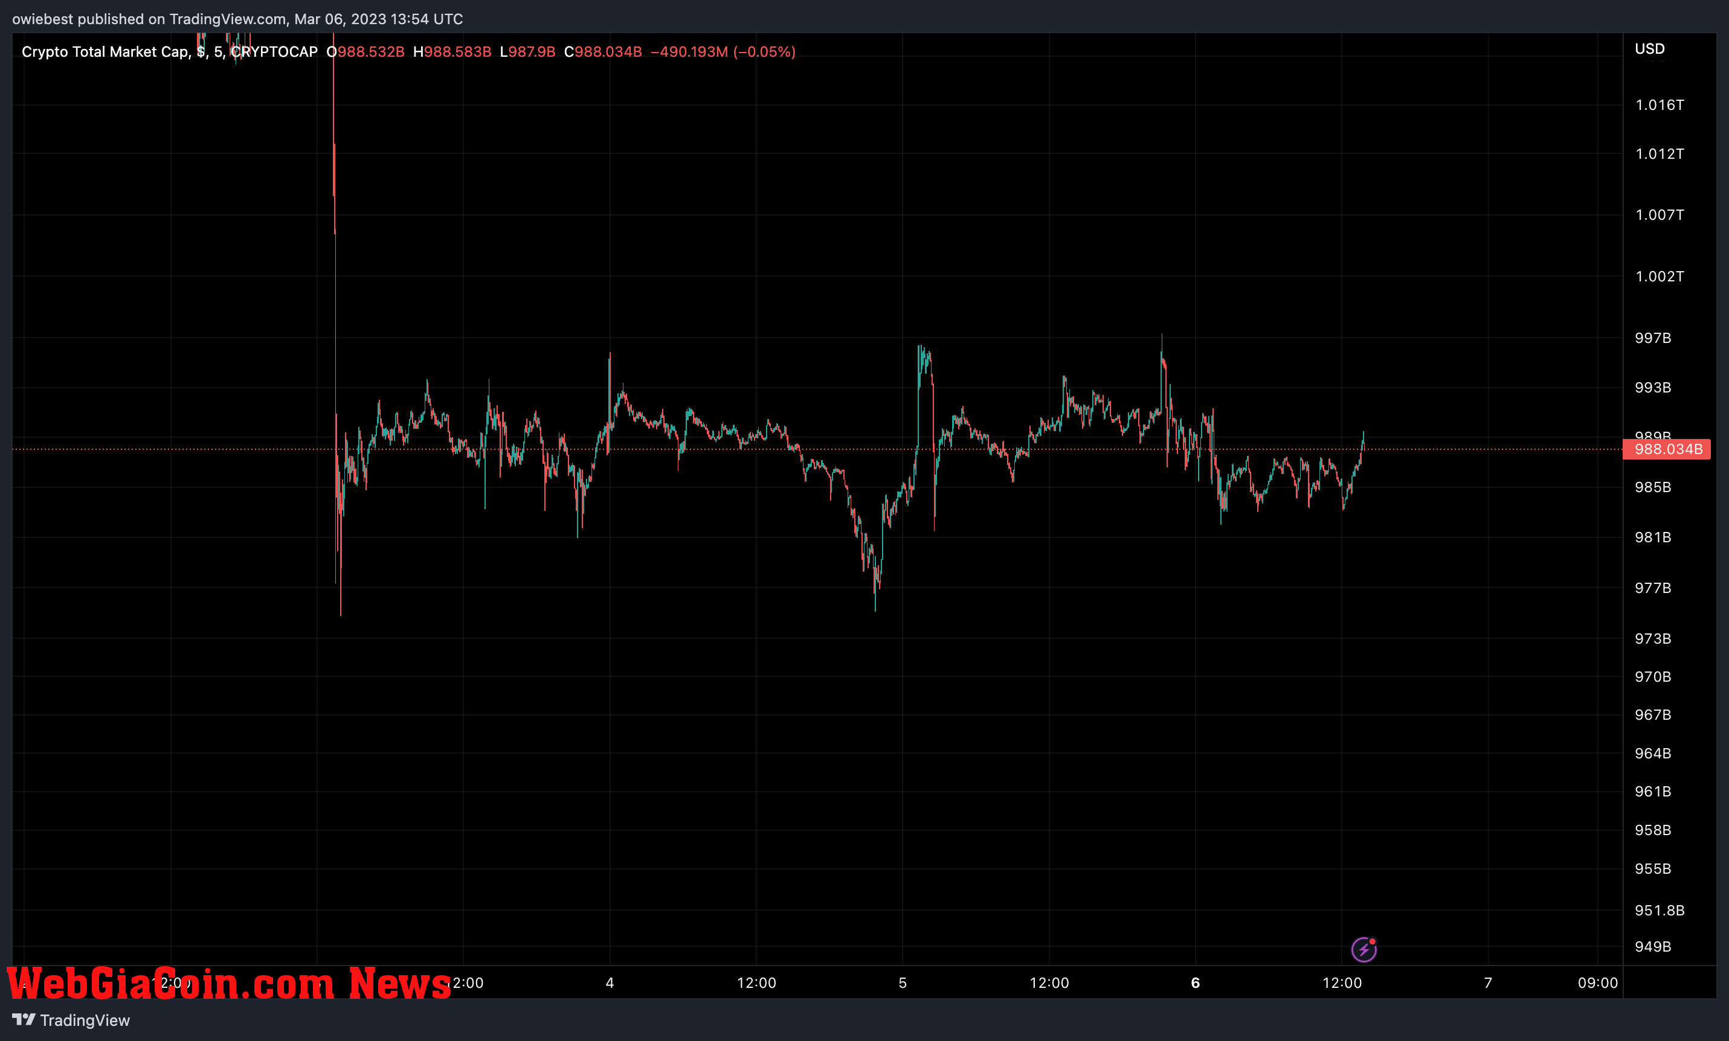Click the published by owiebest header text

click(x=237, y=19)
